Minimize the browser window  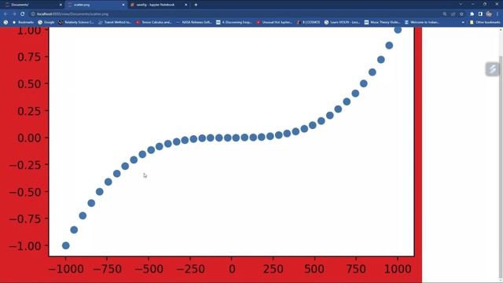pyautogui.click(x=473, y=4)
